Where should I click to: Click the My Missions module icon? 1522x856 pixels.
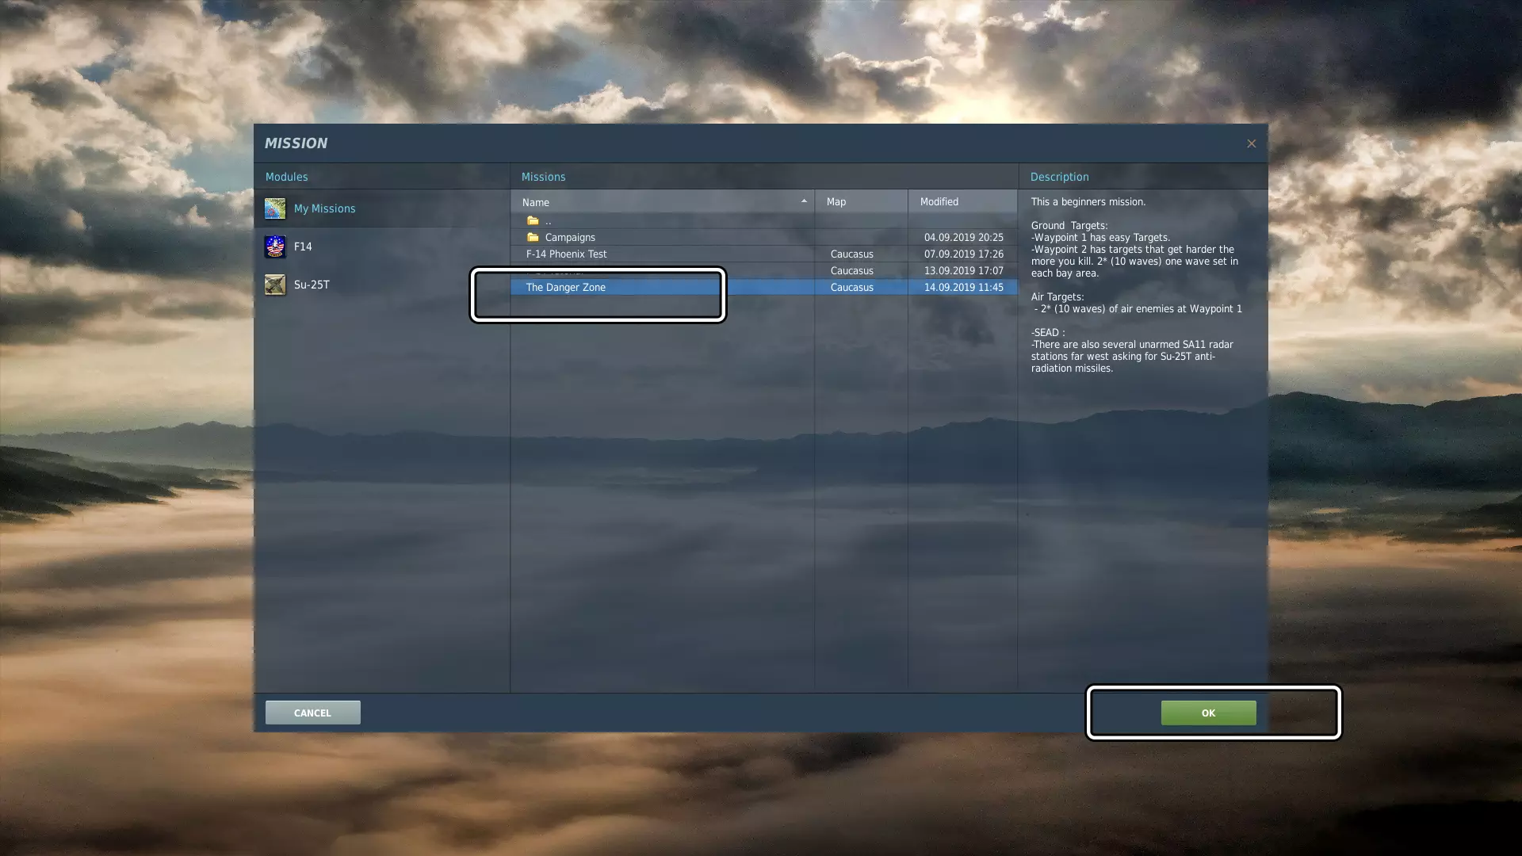275,208
